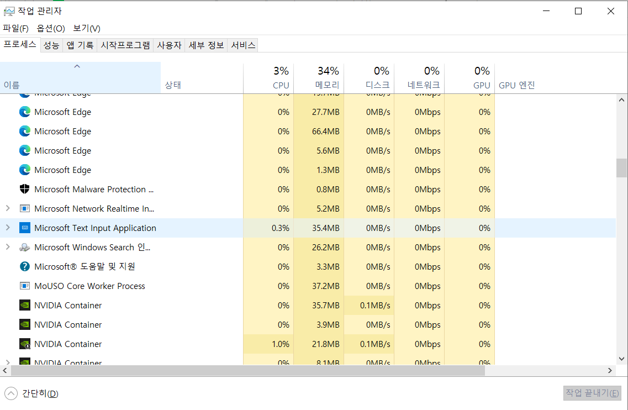Click Edge icon in the 27.7MB row
Image resolution: width=628 pixels, height=410 pixels.
(x=25, y=112)
